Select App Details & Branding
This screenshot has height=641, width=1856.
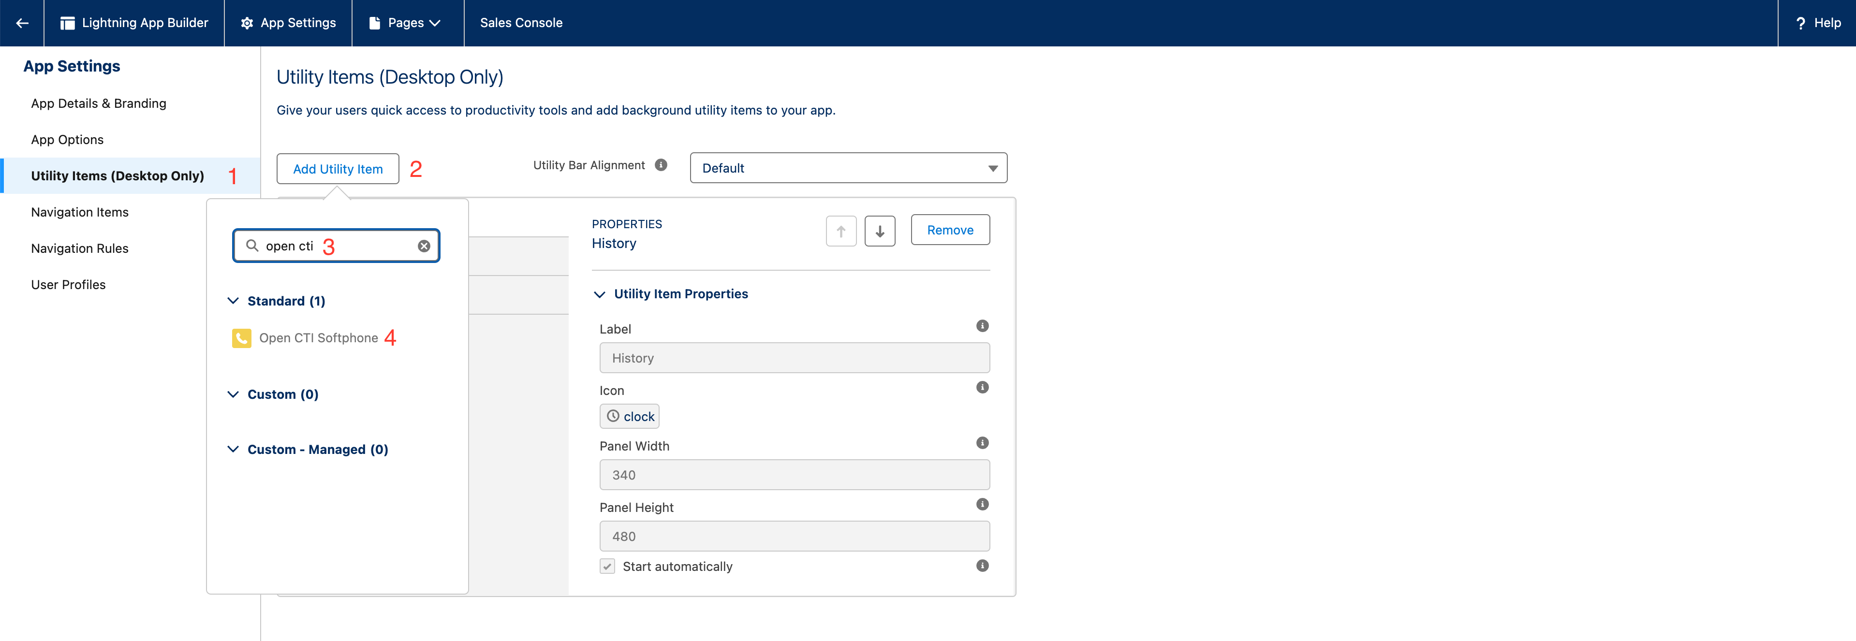click(x=99, y=104)
